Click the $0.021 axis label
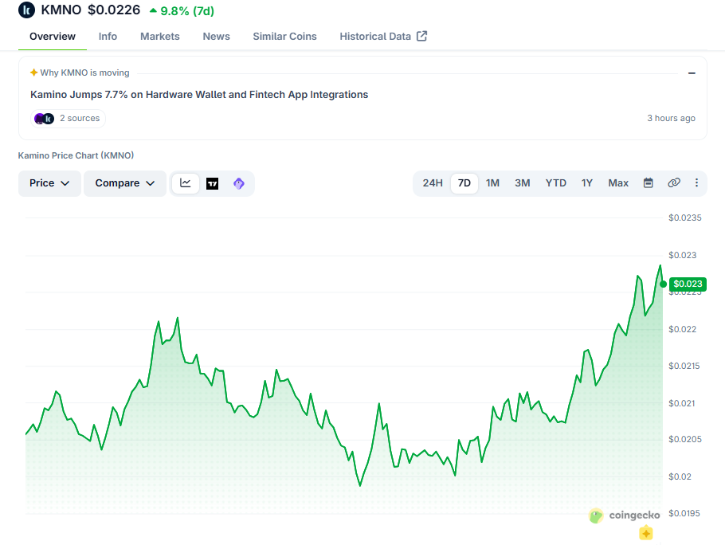725x545 pixels. point(681,403)
